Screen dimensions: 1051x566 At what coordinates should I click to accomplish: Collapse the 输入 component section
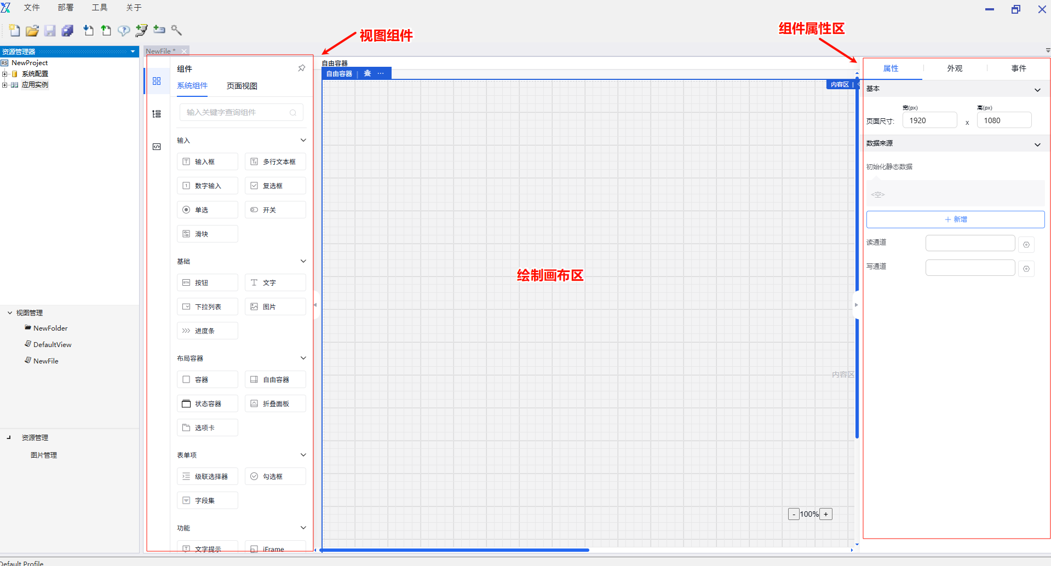point(303,141)
